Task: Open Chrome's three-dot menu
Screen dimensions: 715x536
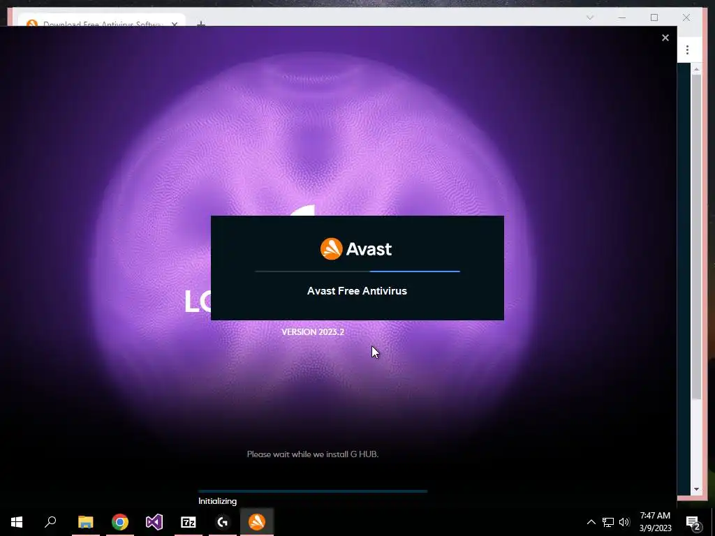Action: pyautogui.click(x=687, y=50)
